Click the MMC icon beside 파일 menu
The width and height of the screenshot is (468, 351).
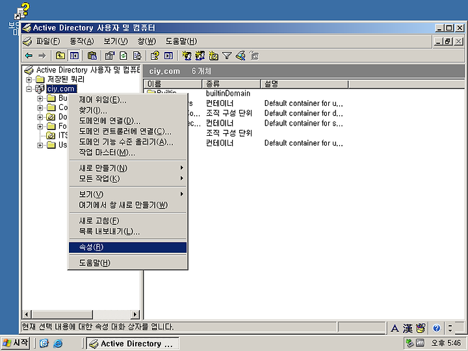tap(27, 42)
